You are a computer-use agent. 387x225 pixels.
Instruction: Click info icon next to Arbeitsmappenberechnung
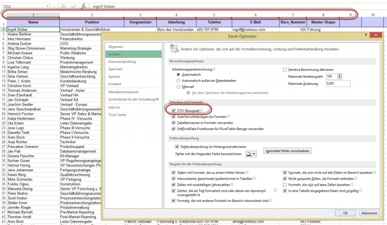click(214, 70)
